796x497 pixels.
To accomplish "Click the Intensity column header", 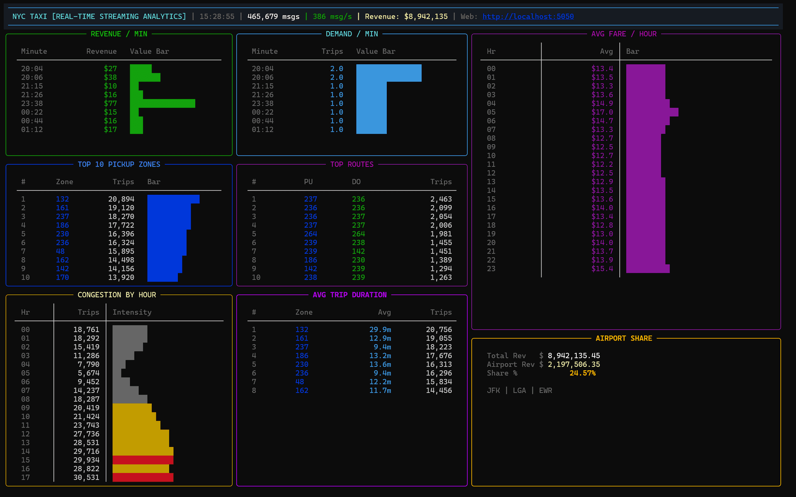I will [x=132, y=312].
